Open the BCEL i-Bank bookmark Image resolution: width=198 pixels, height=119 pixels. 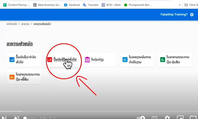[x=111, y=5]
